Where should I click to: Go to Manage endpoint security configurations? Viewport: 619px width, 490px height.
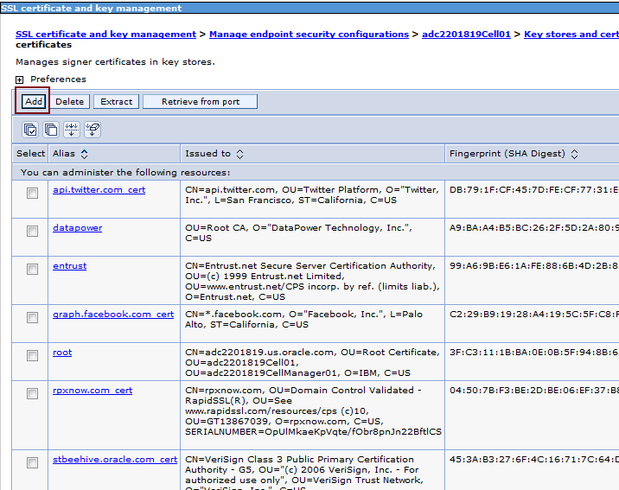click(x=309, y=35)
